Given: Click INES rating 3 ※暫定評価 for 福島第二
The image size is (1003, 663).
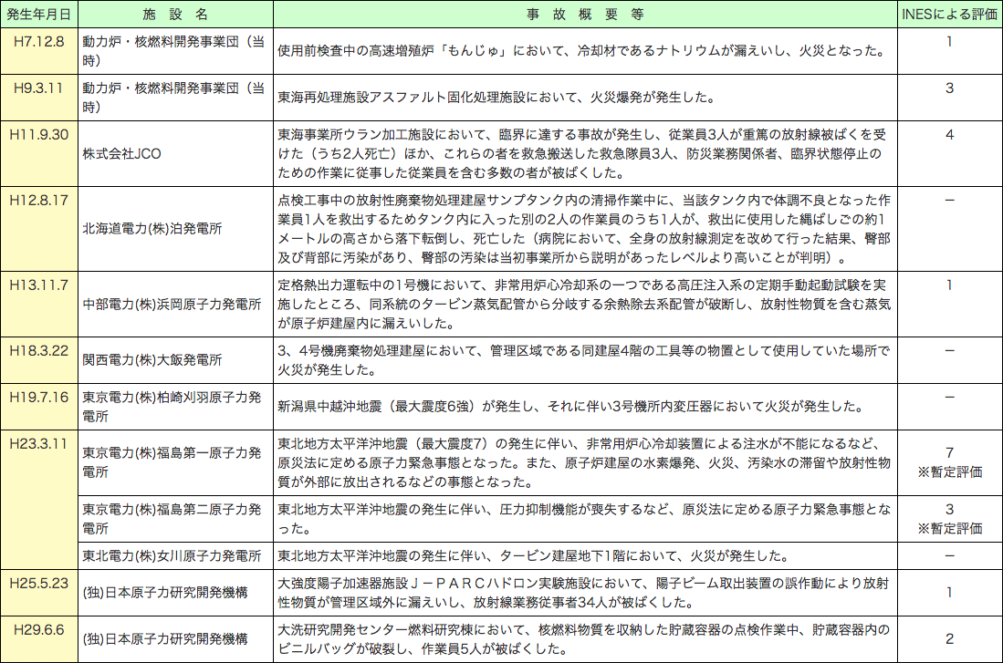Looking at the screenshot, I should [x=949, y=519].
